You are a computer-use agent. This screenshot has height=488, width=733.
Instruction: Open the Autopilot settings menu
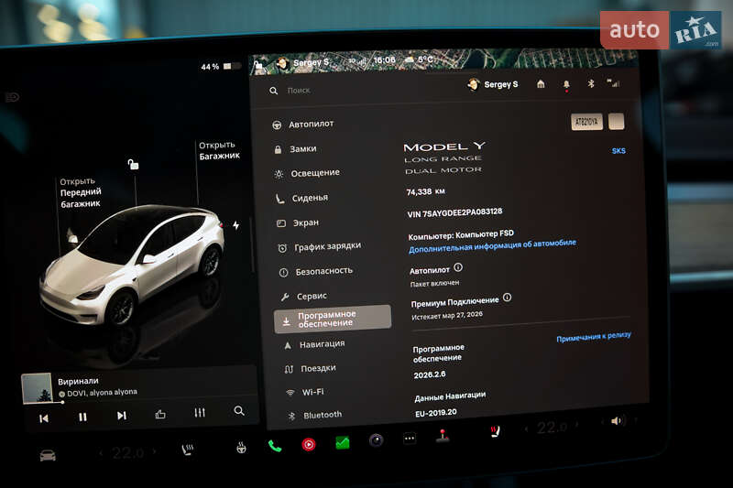pos(303,125)
